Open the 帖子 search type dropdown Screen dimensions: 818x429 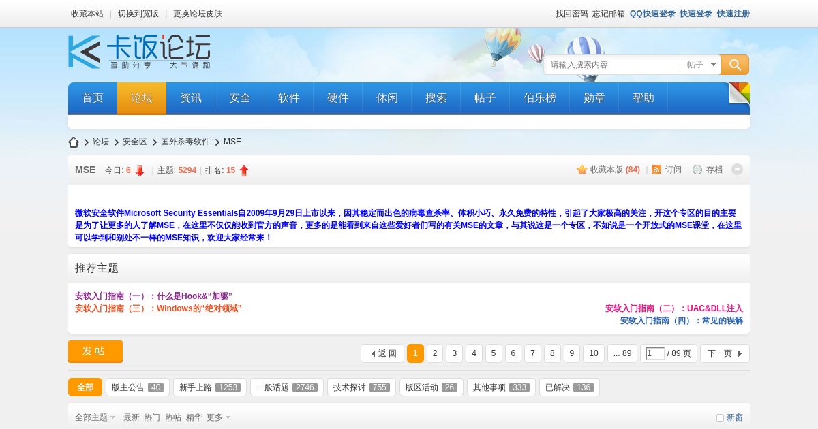pyautogui.click(x=701, y=65)
